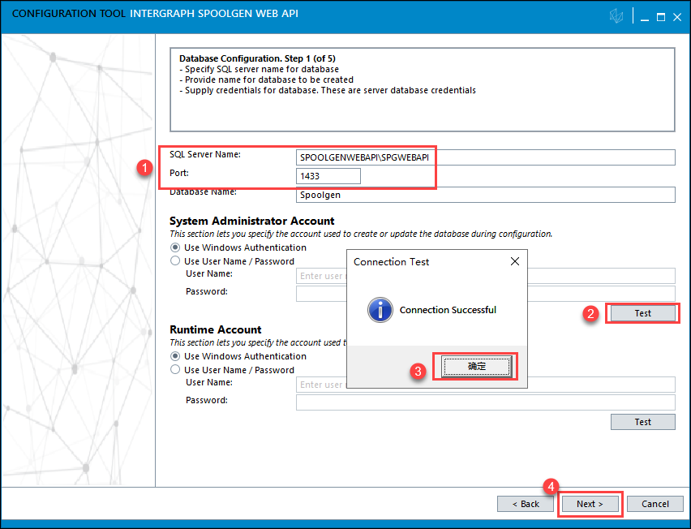This screenshot has width=691, height=529.
Task: Choose Runtime Account Use User Name / Password
Action: coord(174,370)
